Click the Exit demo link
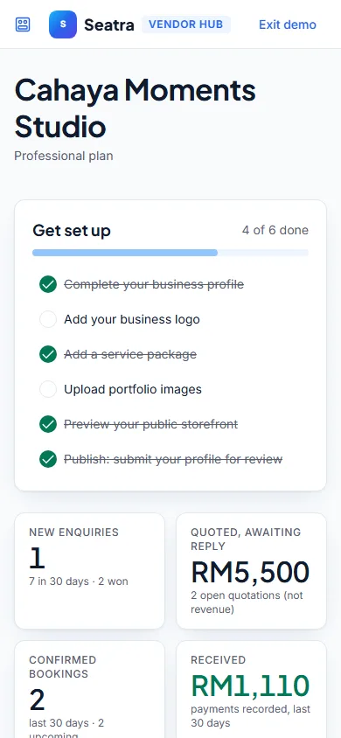Screen dimensions: 341x738 pyautogui.click(x=288, y=24)
